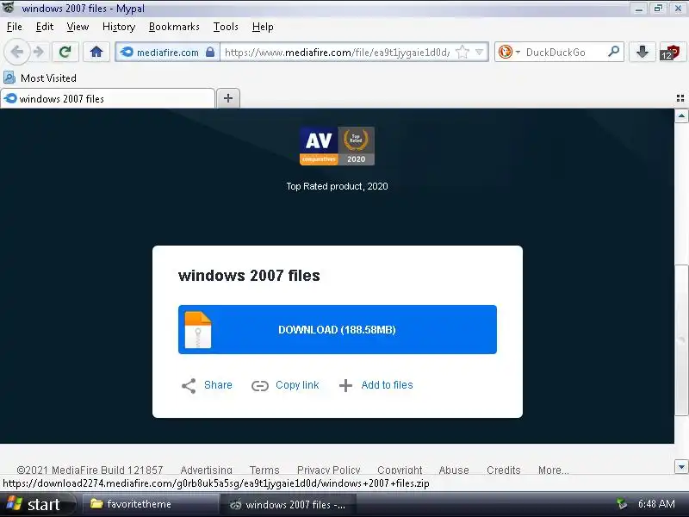Open the Most Visited bookmarks folder
Image resolution: width=689 pixels, height=517 pixels.
[x=40, y=78]
